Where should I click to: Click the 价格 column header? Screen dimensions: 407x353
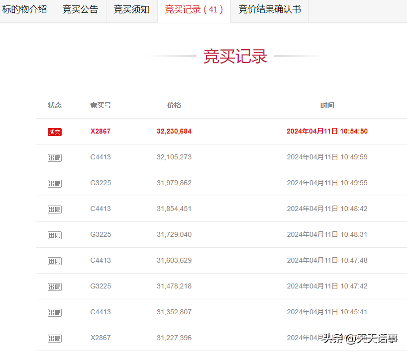click(174, 105)
